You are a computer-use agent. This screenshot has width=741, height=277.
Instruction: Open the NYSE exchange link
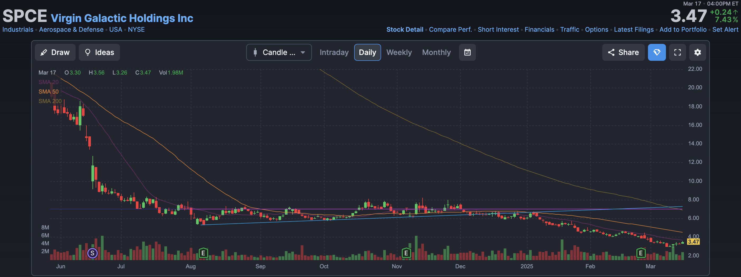click(136, 29)
